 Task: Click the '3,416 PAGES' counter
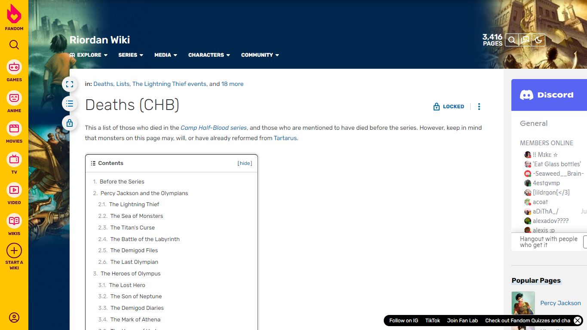(492, 40)
